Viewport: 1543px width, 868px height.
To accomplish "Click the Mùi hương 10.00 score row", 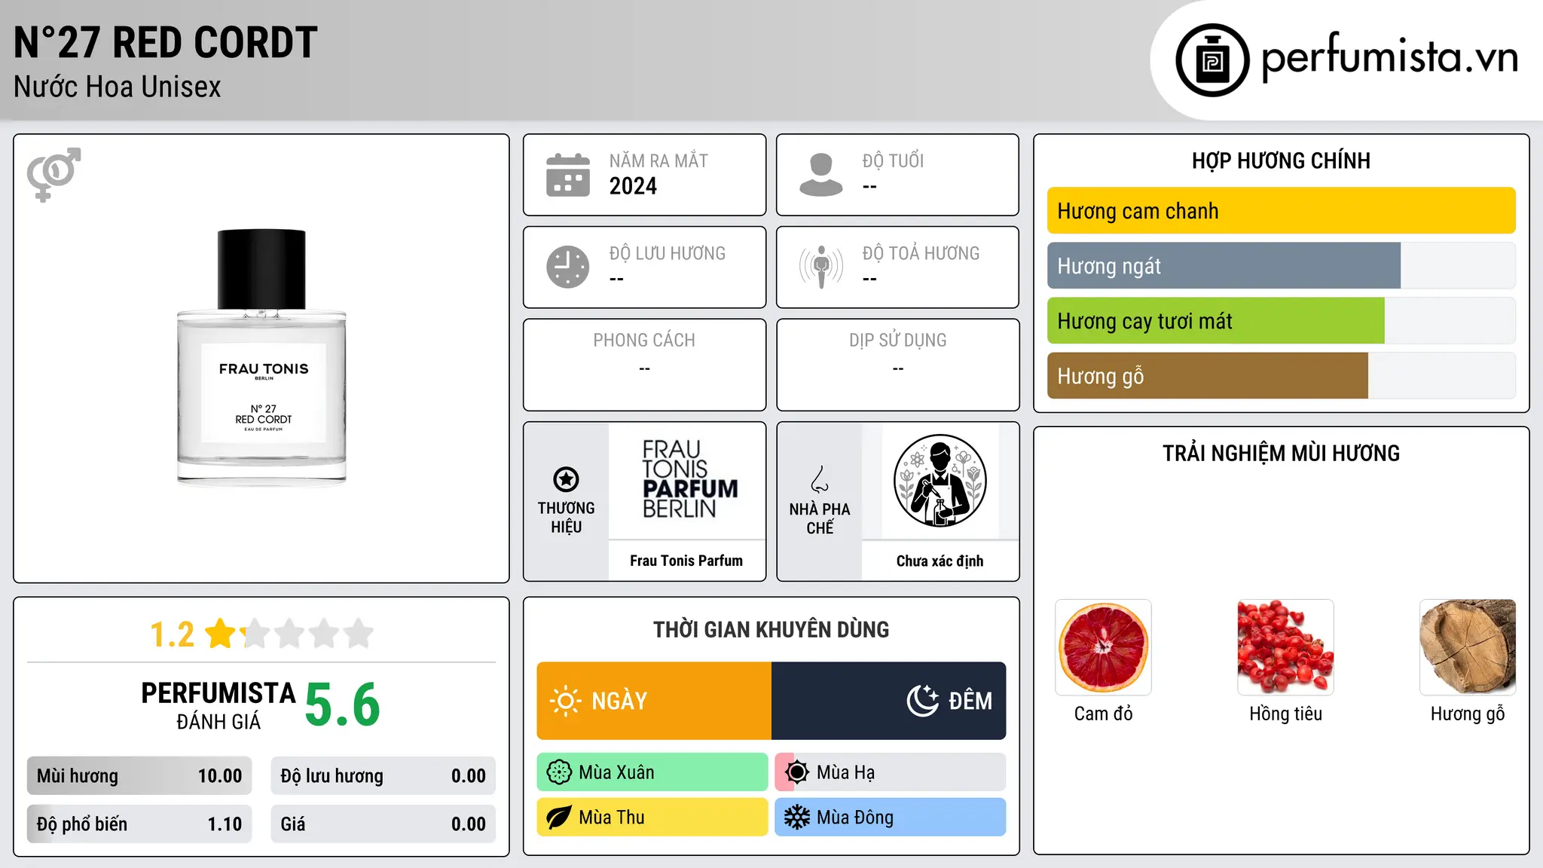I will pos(139,776).
